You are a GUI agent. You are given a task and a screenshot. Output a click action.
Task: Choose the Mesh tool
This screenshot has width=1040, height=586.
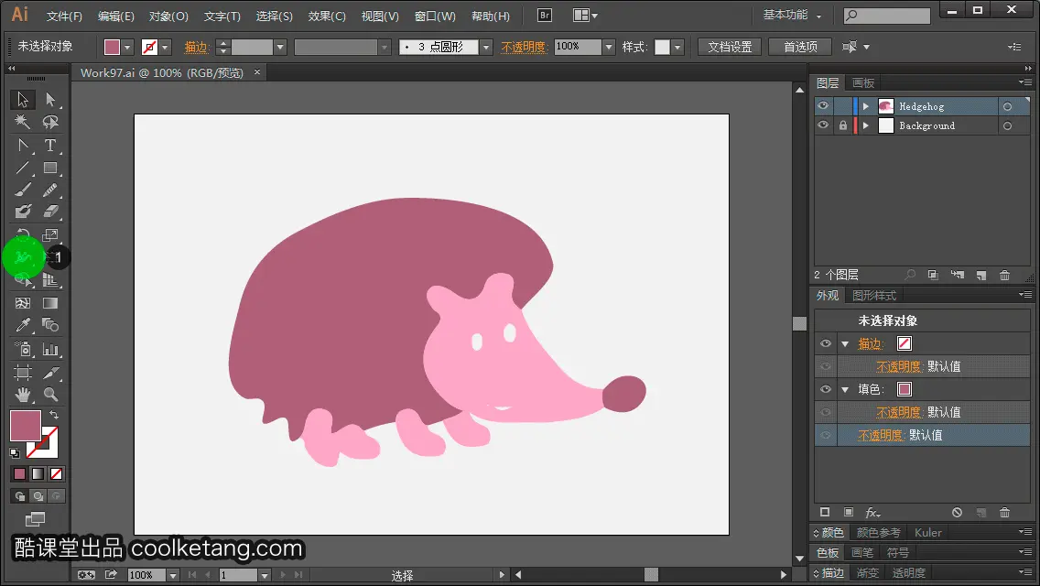[23, 303]
